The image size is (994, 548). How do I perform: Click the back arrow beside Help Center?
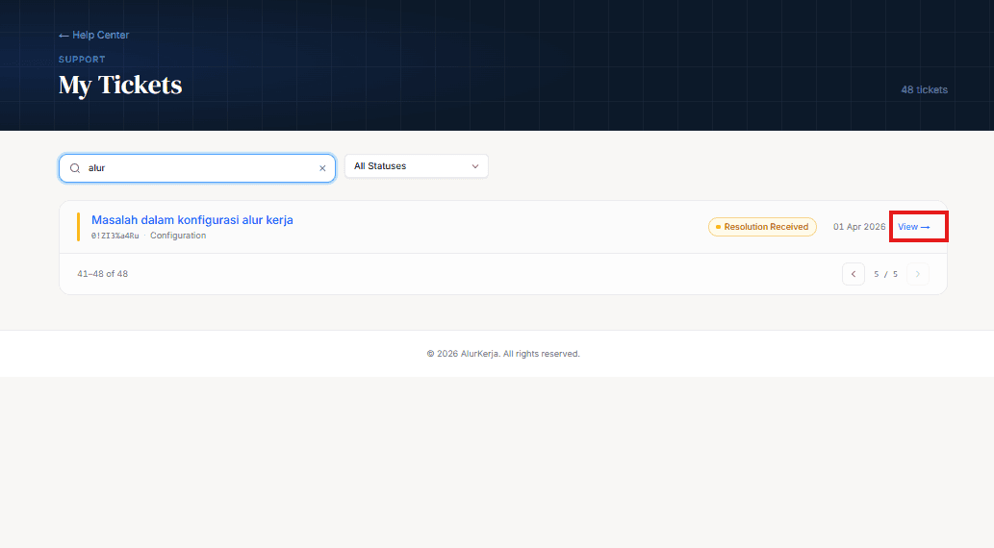64,36
